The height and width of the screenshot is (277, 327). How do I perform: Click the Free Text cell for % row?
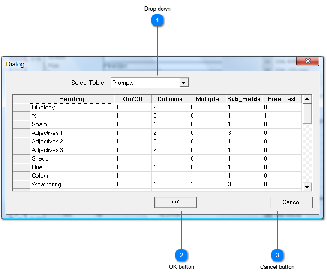(x=282, y=116)
